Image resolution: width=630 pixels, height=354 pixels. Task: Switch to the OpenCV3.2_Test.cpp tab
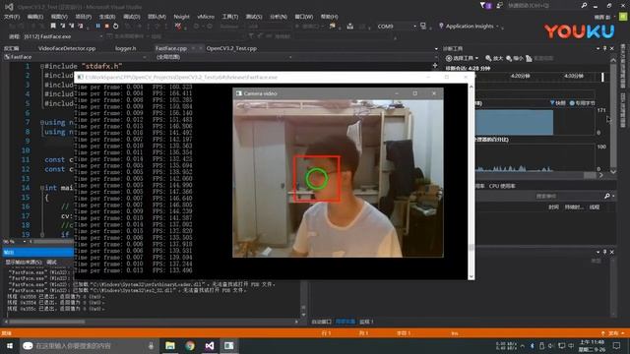pyautogui.click(x=231, y=48)
